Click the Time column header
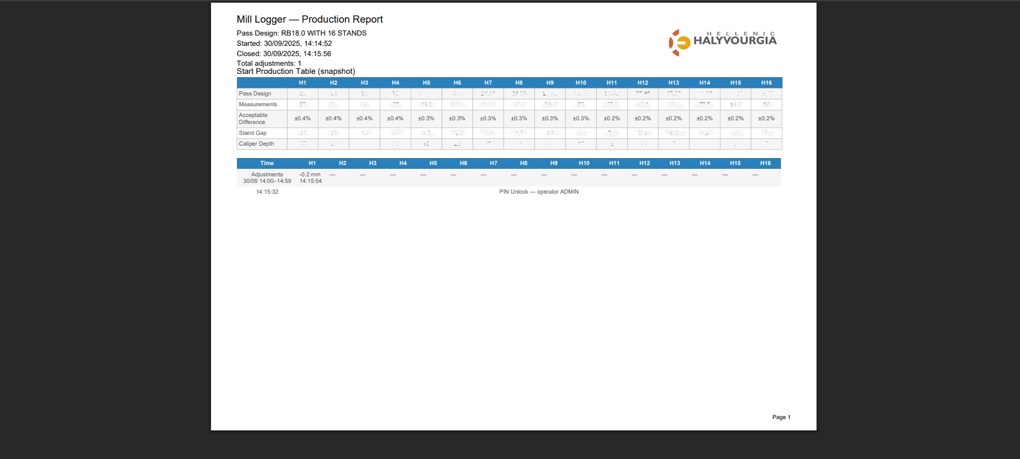 point(267,163)
